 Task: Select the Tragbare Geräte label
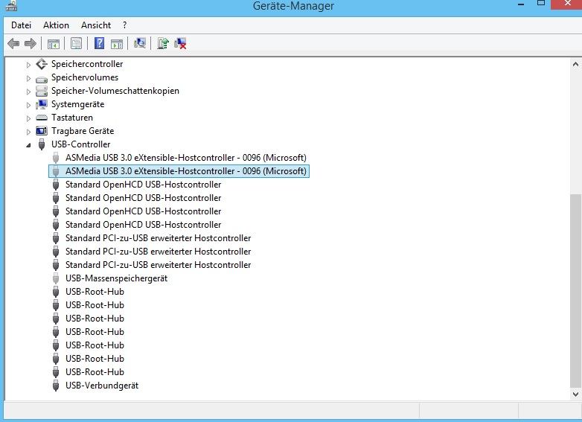pos(83,131)
